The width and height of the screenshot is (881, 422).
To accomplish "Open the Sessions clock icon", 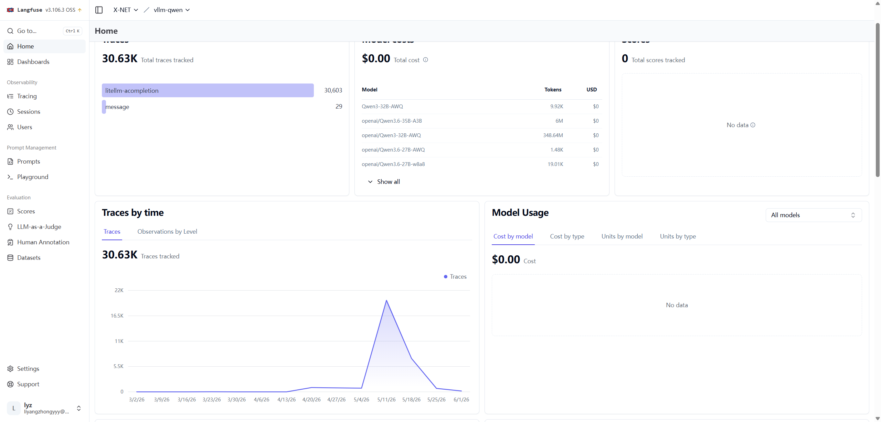I will point(10,112).
